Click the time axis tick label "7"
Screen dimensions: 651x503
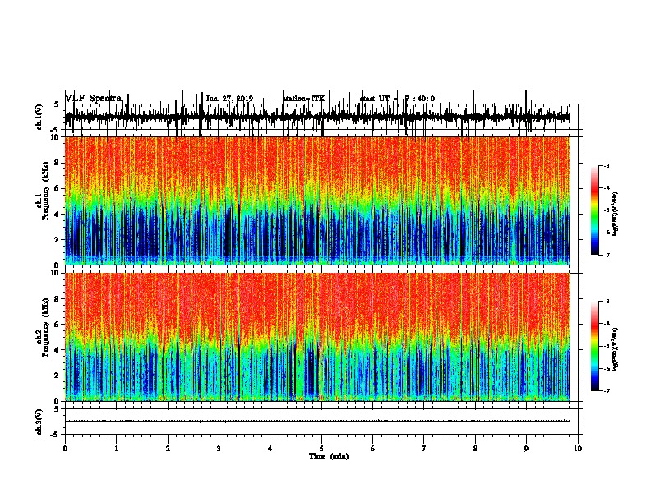(424, 449)
